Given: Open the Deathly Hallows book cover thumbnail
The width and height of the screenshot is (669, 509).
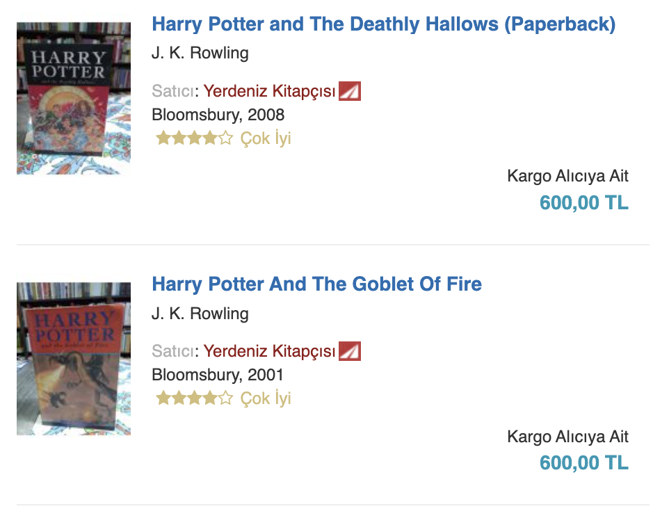Looking at the screenshot, I should point(74,98).
